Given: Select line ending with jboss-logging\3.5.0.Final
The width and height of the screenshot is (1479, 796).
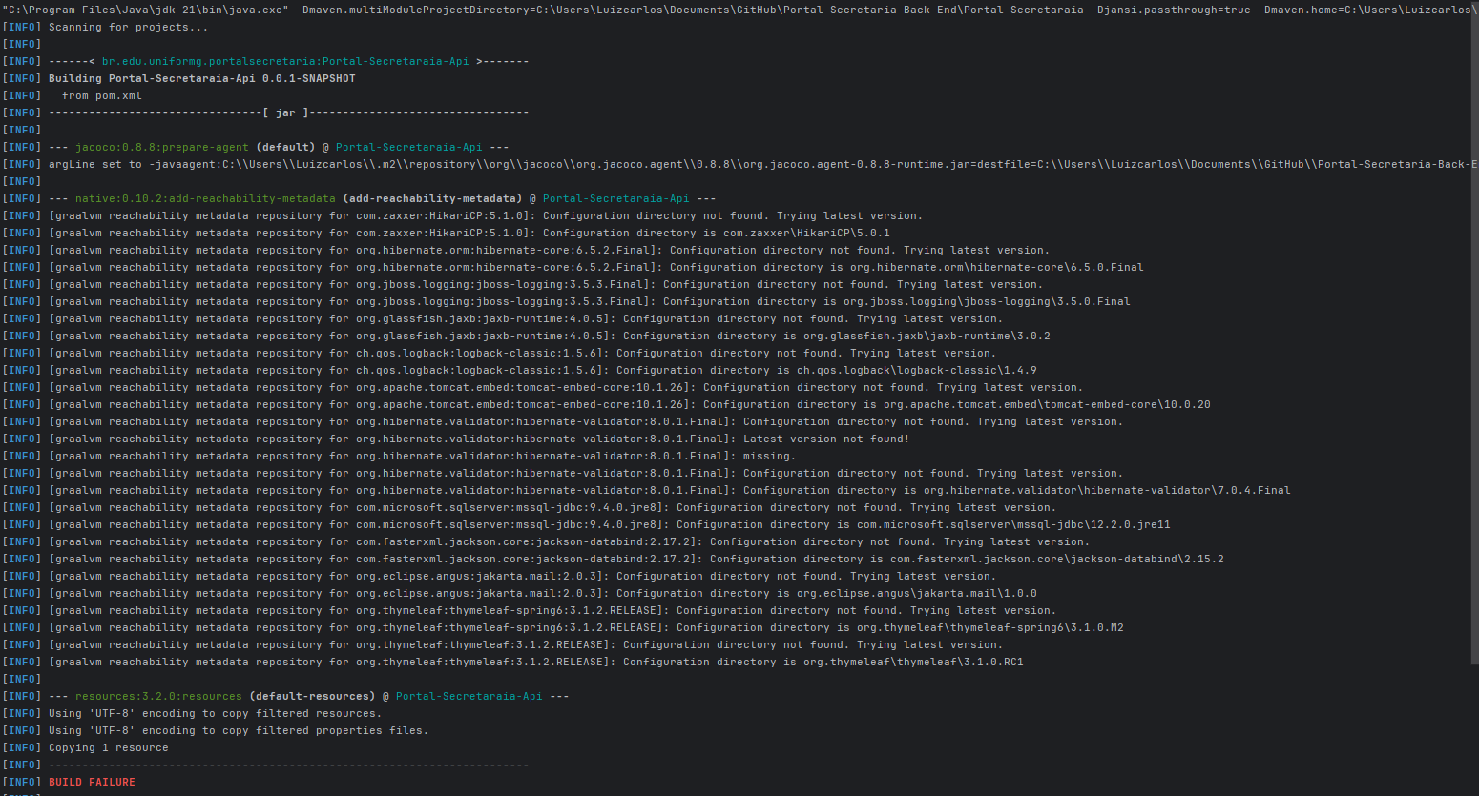Looking at the screenshot, I should 566,301.
